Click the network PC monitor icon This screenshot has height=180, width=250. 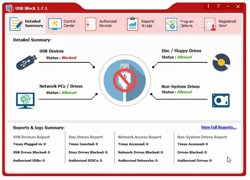(x=25, y=101)
